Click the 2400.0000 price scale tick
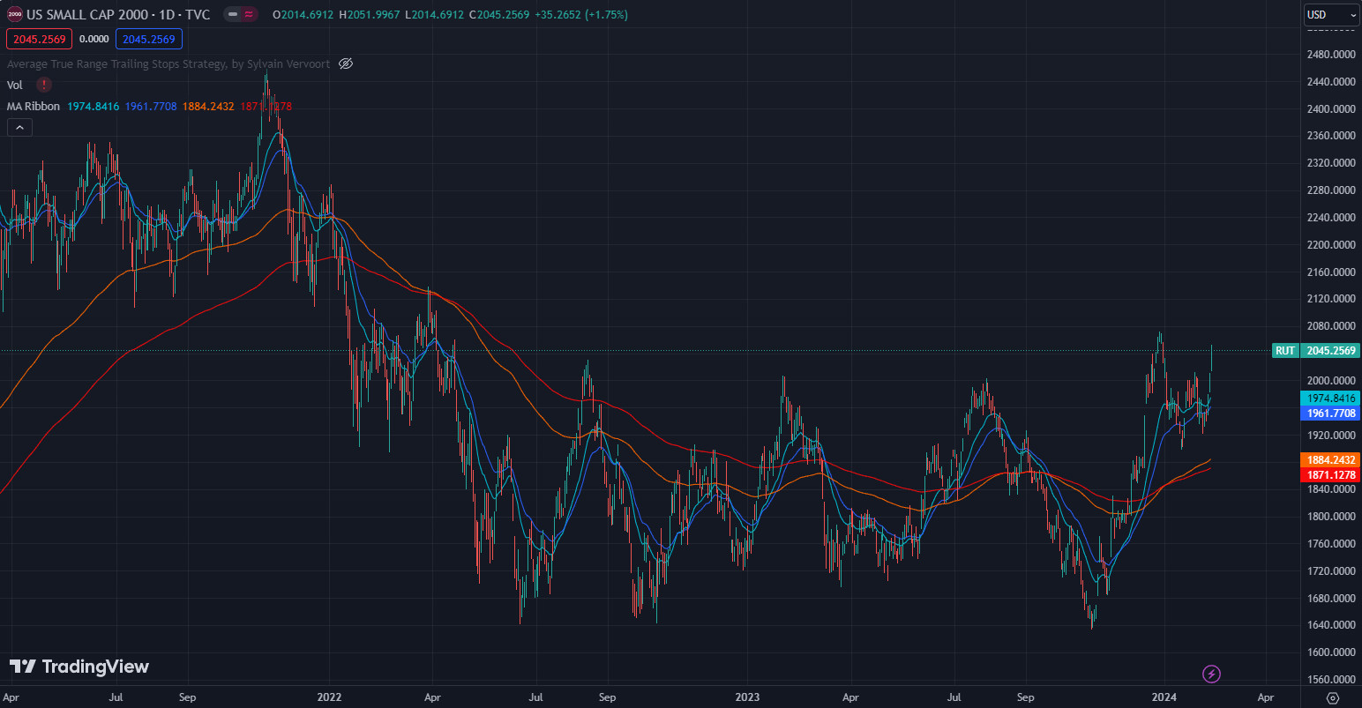The width and height of the screenshot is (1362, 708). coord(1331,108)
